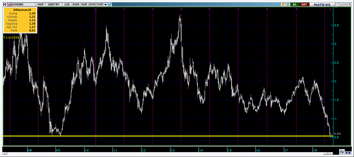The image size is (354, 157).
Task: Click the Yüksek value 1,21
Action: point(32,17)
